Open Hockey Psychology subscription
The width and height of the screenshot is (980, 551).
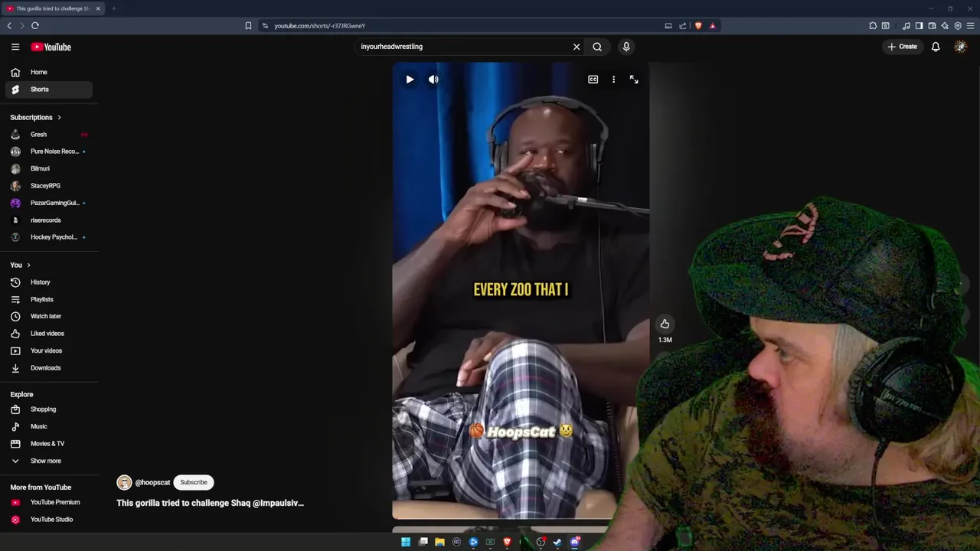pos(49,237)
